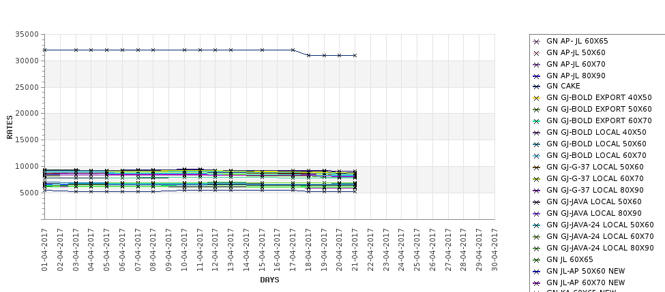Screen dimensions: 665x292
Task: Click the DAYS x-axis title
Action: [x=269, y=280]
